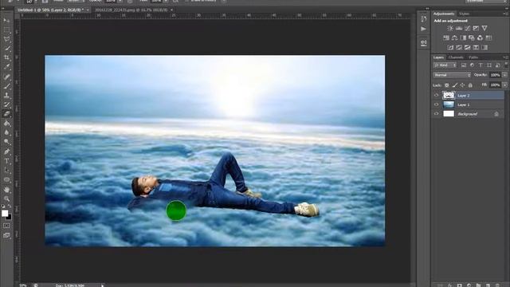Add an Invert adjustment
Viewport: 510px width, 287px height.
click(x=450, y=48)
